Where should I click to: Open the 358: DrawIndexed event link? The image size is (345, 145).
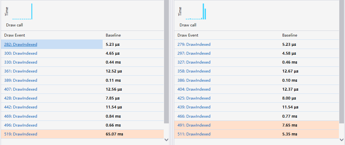coord(194,71)
